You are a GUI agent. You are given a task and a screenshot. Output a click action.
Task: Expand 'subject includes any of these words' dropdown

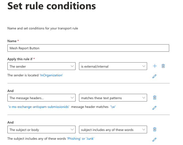tap(113, 130)
